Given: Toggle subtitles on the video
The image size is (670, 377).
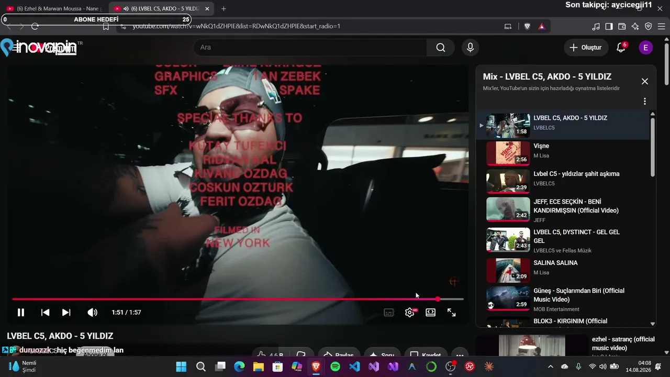Looking at the screenshot, I should 389,313.
